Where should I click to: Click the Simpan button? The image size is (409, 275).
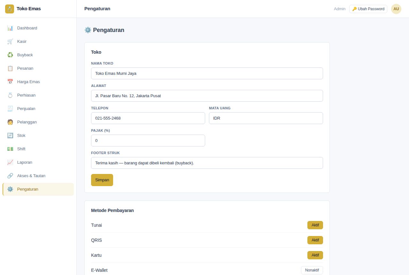(x=102, y=180)
